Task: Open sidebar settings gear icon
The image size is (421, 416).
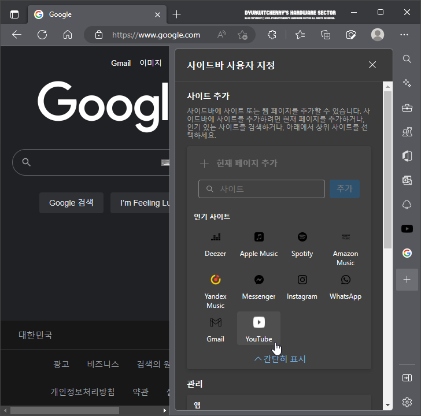Action: tap(407, 402)
